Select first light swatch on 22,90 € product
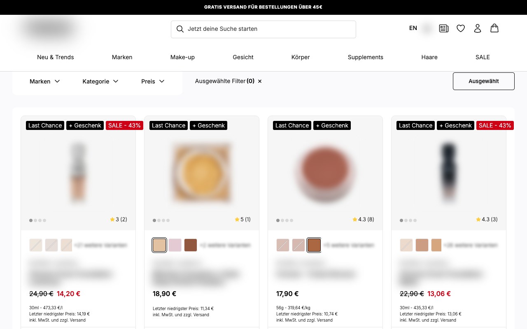Image resolution: width=527 pixels, height=329 pixels. point(406,245)
